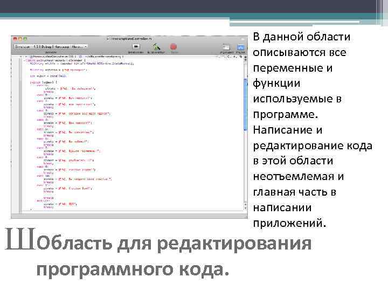Open the Project toolbar icon
388x291 pixels.
coord(240,47)
